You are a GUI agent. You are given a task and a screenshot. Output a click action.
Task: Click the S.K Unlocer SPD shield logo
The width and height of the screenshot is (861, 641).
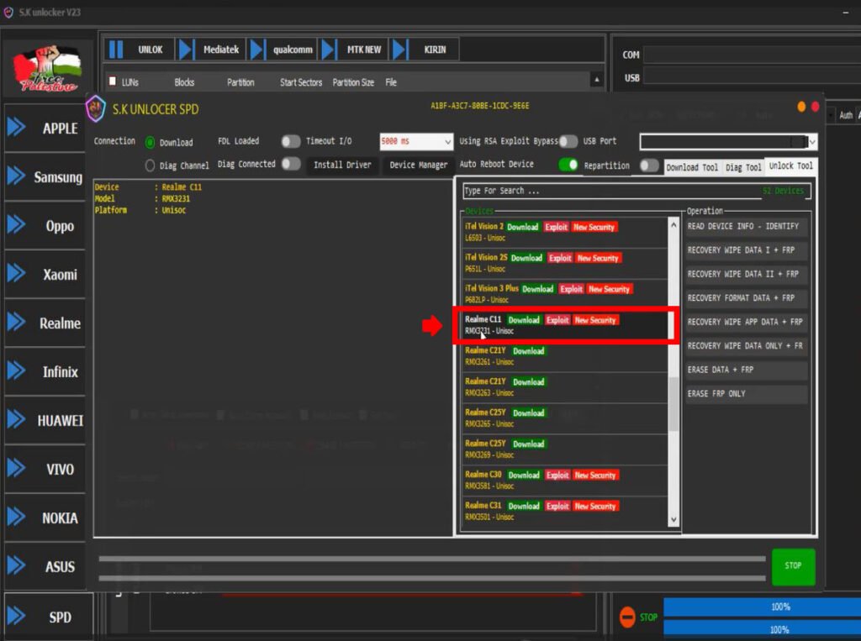tap(96, 108)
